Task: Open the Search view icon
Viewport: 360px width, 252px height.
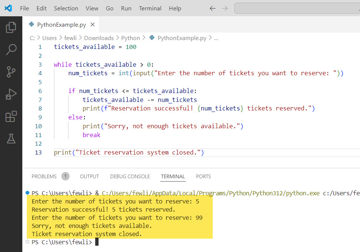Action: click(x=11, y=49)
